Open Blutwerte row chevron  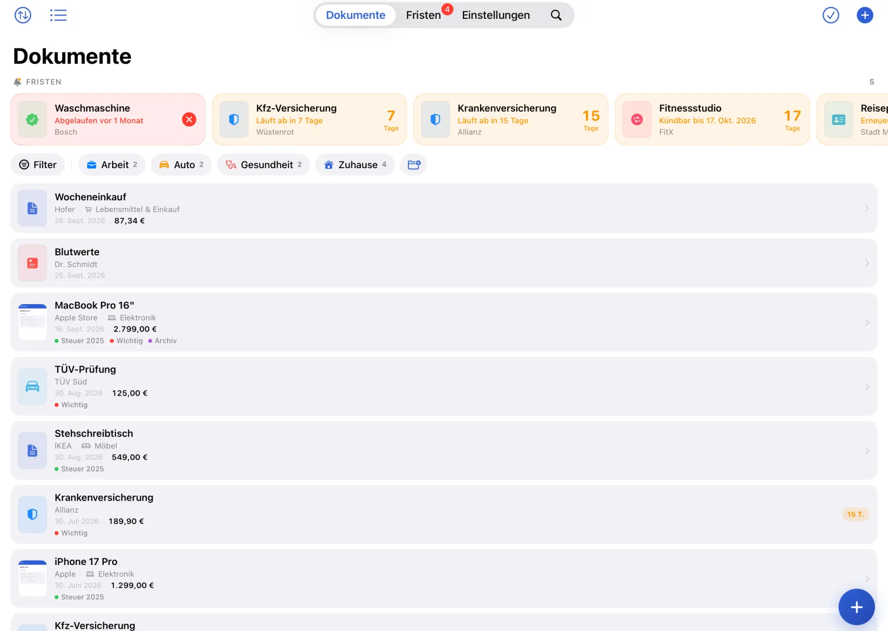(x=867, y=263)
